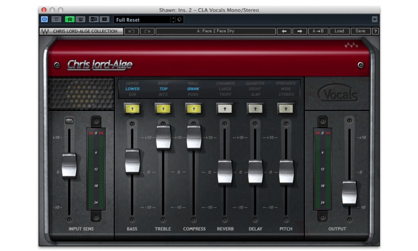Image resolution: width=418 pixels, height=251 pixels.
Task: Toggle the plugin power/bypass button
Action: [x=44, y=20]
